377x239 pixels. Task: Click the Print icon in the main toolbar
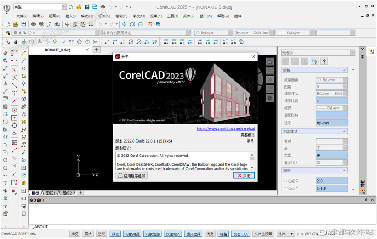[x=34, y=24]
